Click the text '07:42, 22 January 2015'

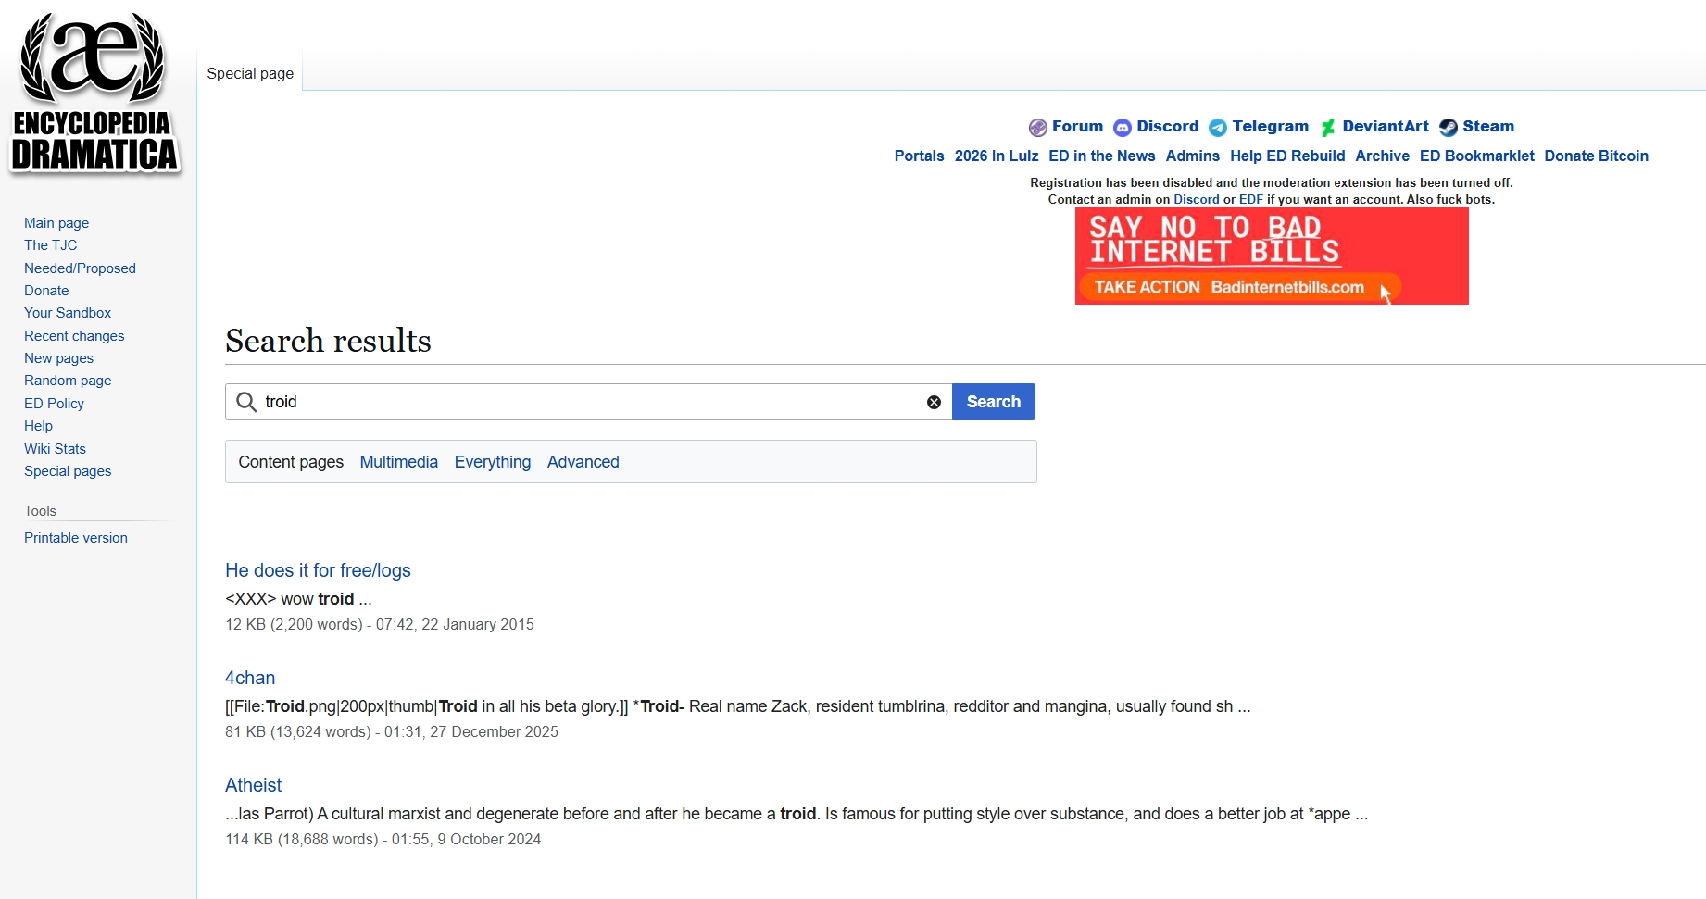(455, 624)
